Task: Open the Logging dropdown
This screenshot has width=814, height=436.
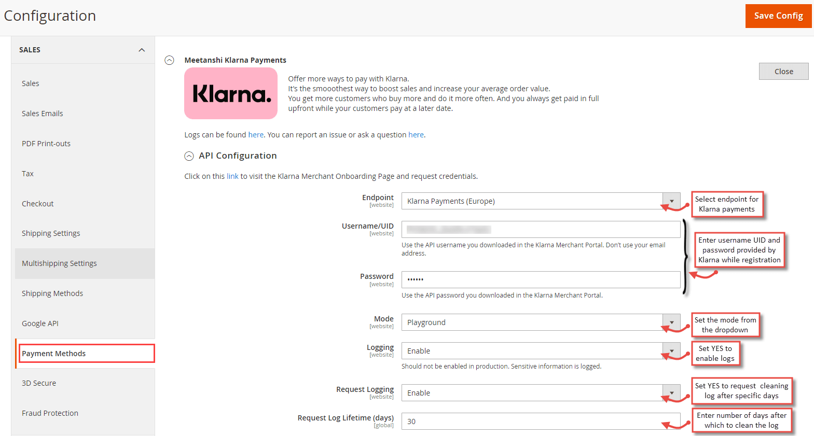Action: 671,350
